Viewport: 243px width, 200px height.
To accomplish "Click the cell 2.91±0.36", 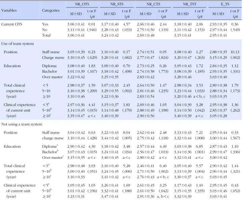I will (x=146, y=196).
